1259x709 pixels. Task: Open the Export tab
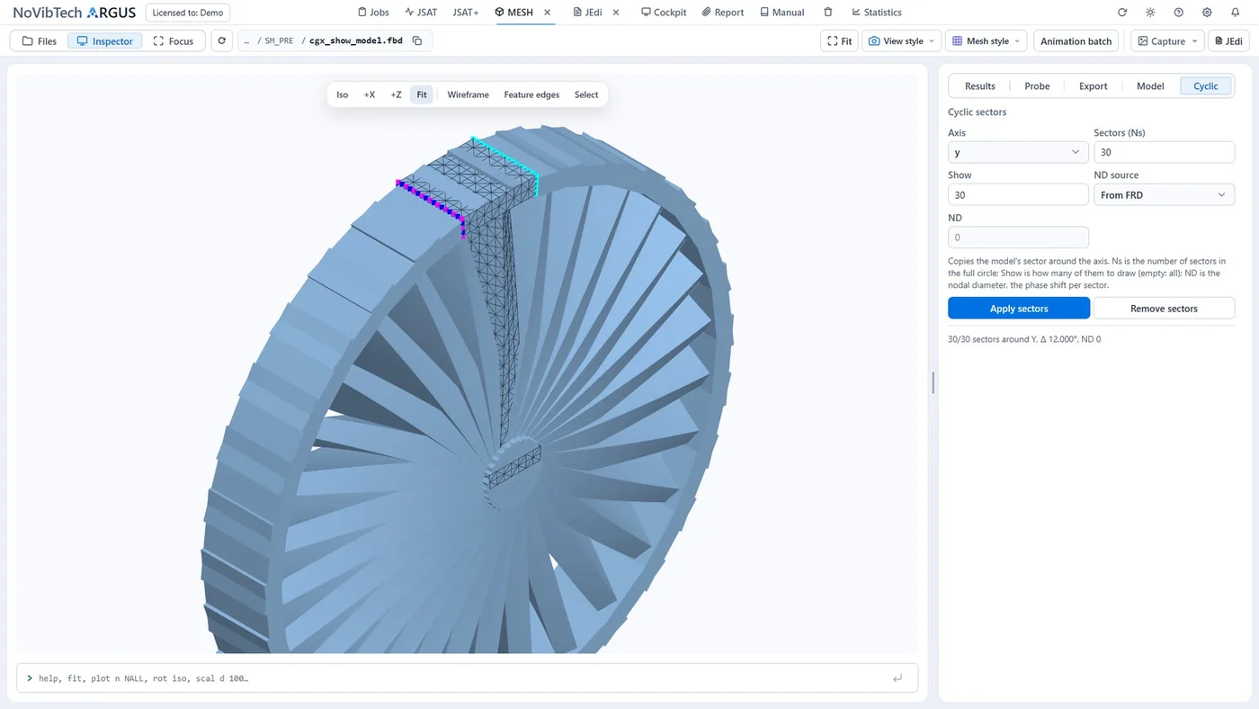[x=1094, y=86]
